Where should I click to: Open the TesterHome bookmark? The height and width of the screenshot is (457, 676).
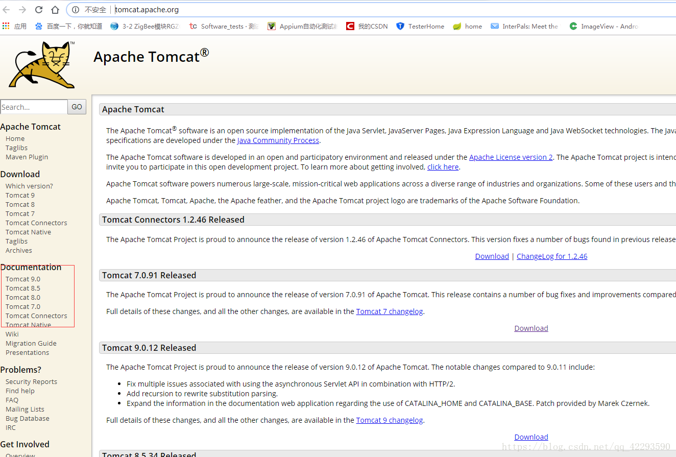[x=420, y=26]
